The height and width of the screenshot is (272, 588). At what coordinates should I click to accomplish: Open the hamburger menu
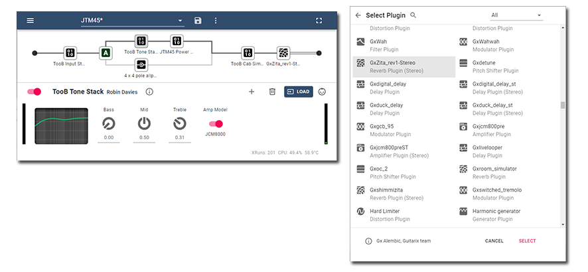coord(31,21)
